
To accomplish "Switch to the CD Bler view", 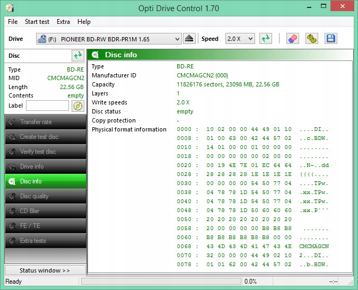I will click(x=46, y=211).
